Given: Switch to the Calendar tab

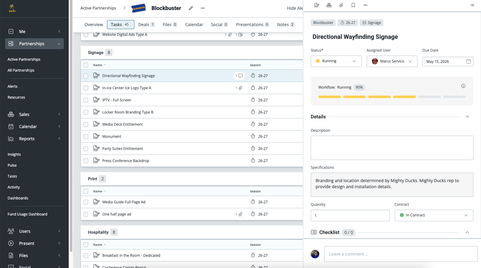Looking at the screenshot, I should [x=194, y=25].
